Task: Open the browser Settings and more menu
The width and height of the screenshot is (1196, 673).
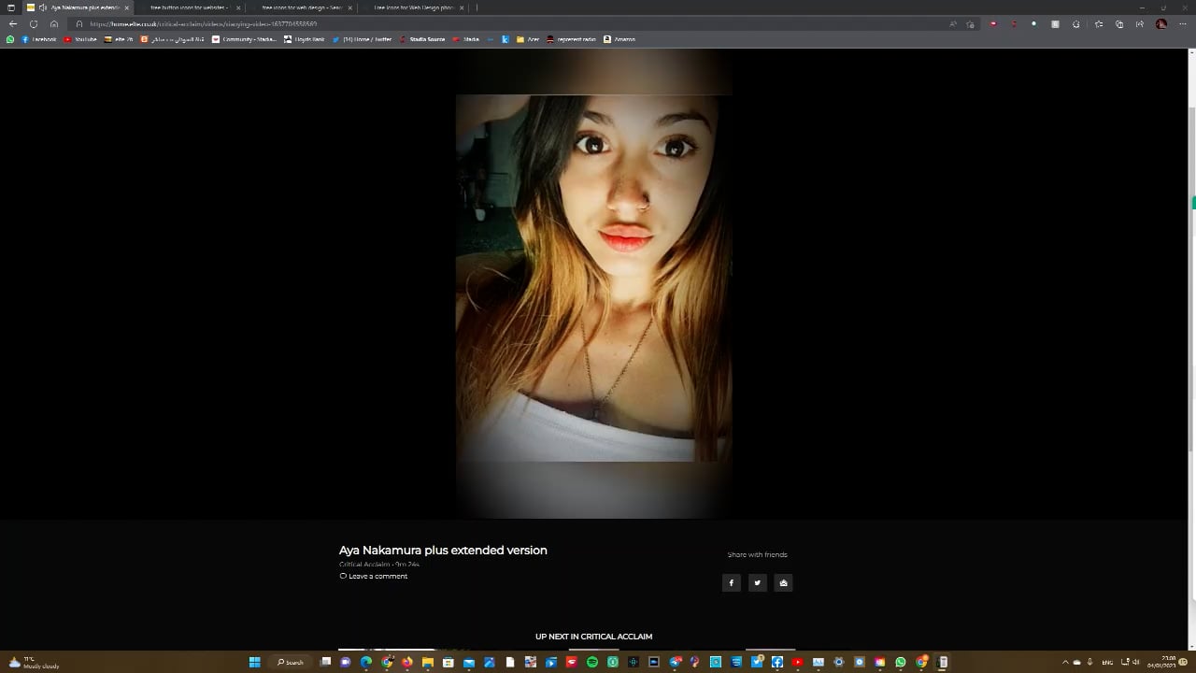Action: [x=1182, y=23]
